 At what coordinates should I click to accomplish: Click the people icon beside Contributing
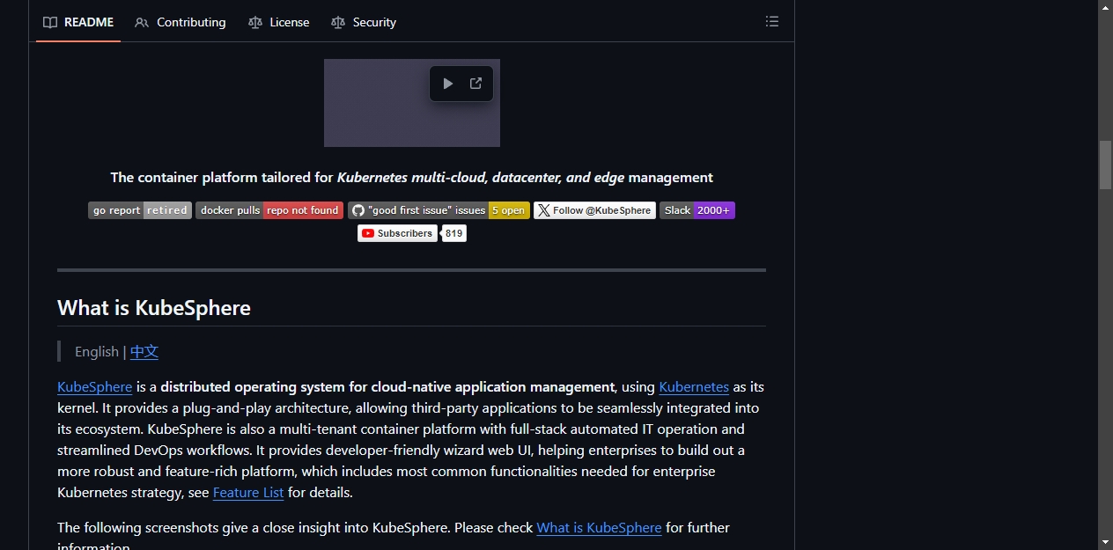click(x=142, y=22)
